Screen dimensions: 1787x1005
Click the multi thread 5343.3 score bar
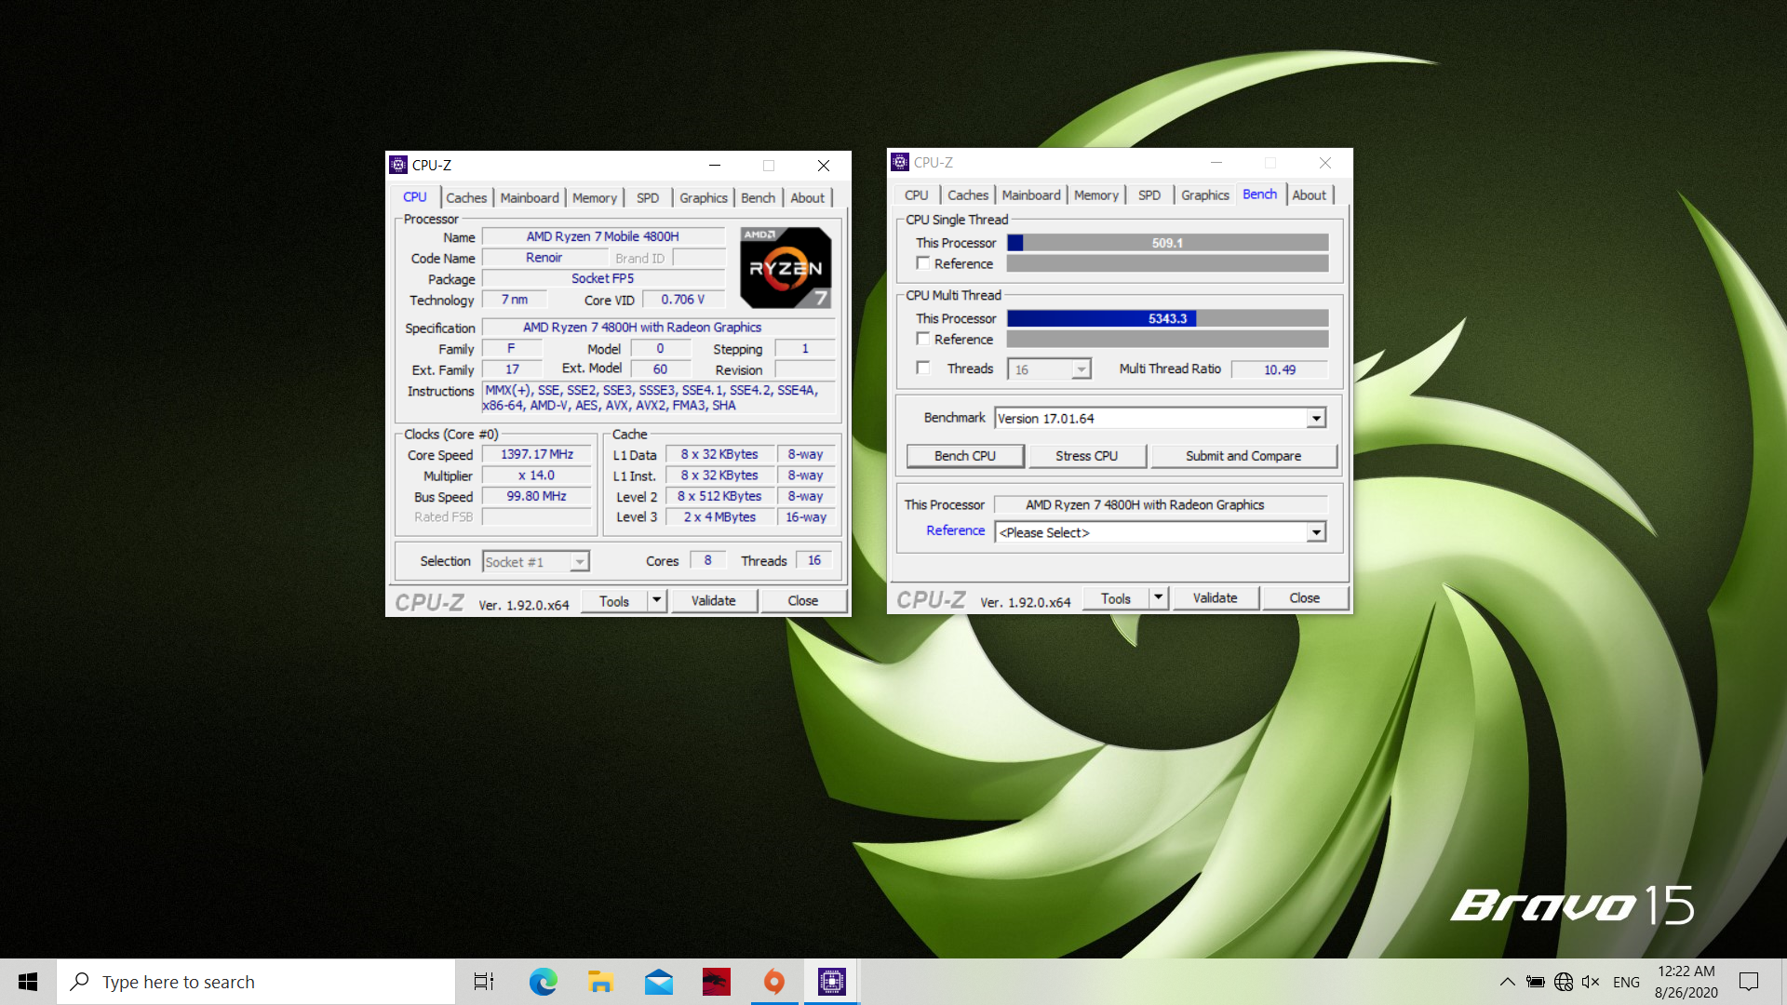tap(1167, 318)
